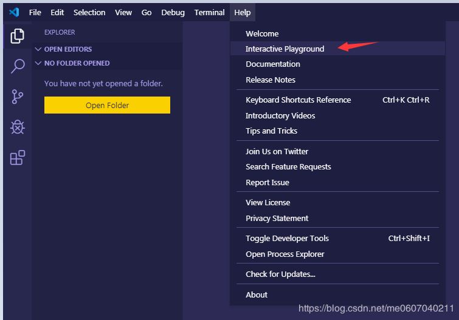Open the Explorer activity bar icon
The image size is (459, 320).
coord(18,36)
